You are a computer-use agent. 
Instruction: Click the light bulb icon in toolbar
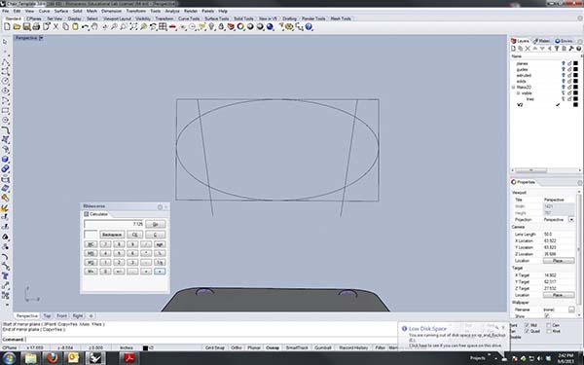click(x=211, y=27)
